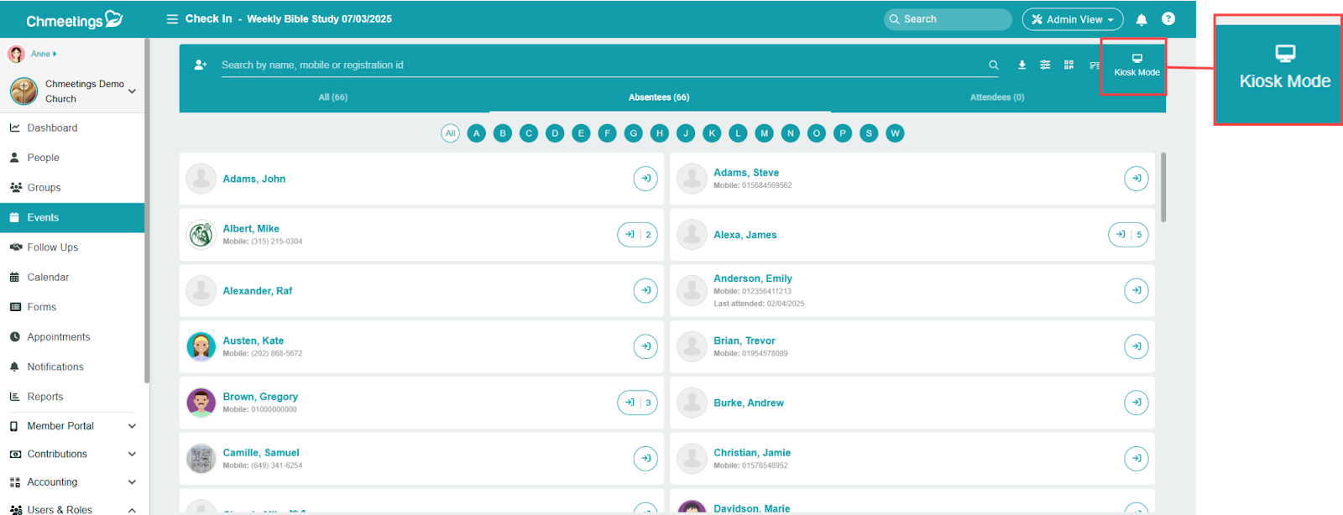
Task: Click Austen, Kate's avatar
Action: [201, 346]
